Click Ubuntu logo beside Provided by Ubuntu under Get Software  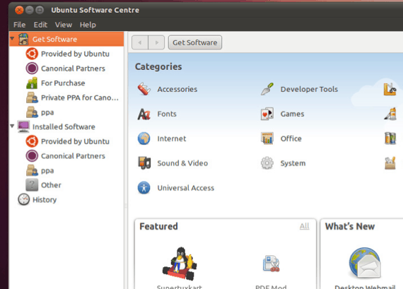click(32, 54)
